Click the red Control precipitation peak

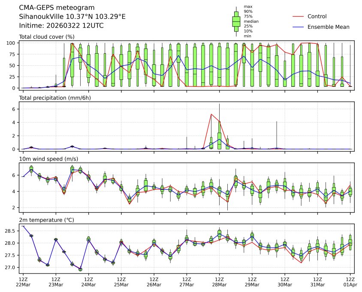coord(211,114)
